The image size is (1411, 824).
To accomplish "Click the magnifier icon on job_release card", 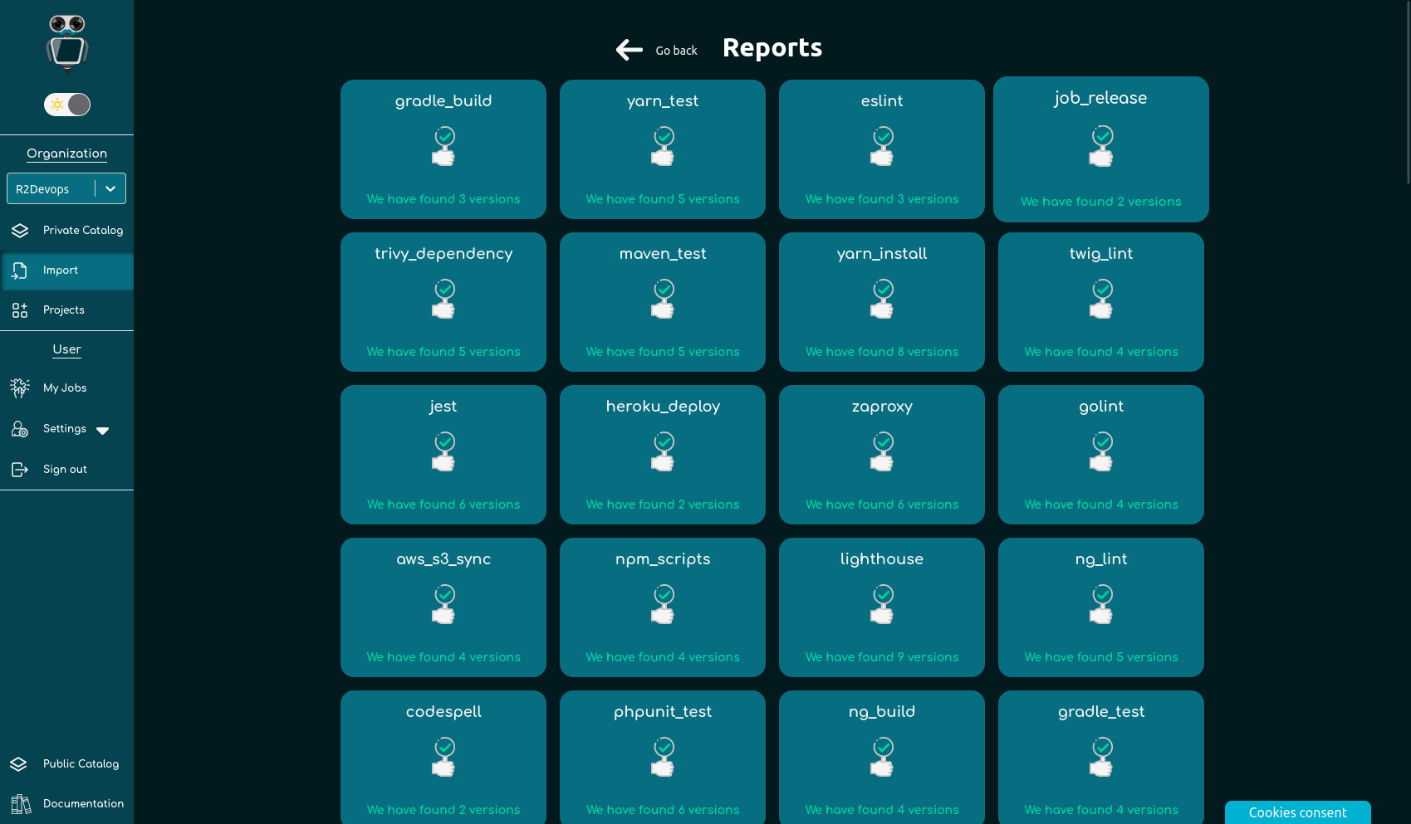I will (1101, 146).
